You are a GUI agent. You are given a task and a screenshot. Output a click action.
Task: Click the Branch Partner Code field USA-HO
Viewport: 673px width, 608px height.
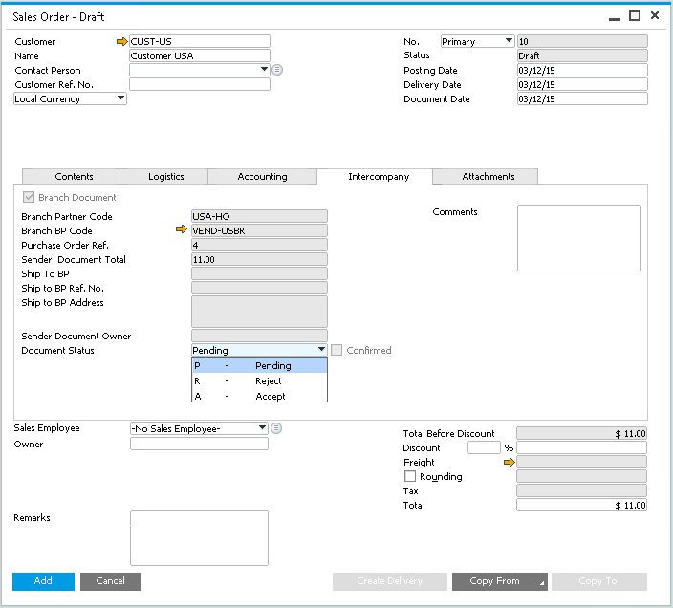pos(259,216)
